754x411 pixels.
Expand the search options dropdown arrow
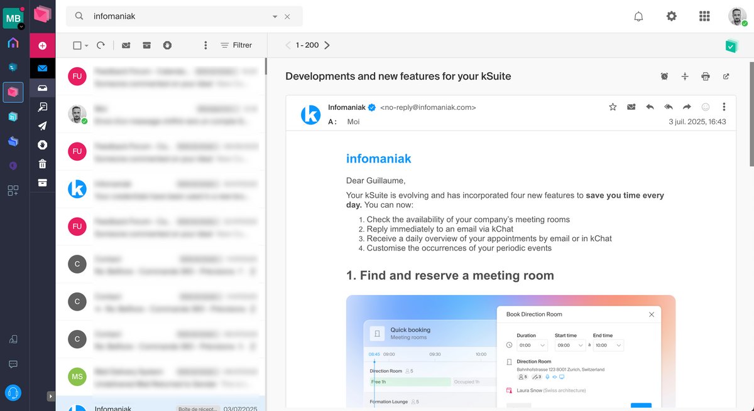[275, 17]
